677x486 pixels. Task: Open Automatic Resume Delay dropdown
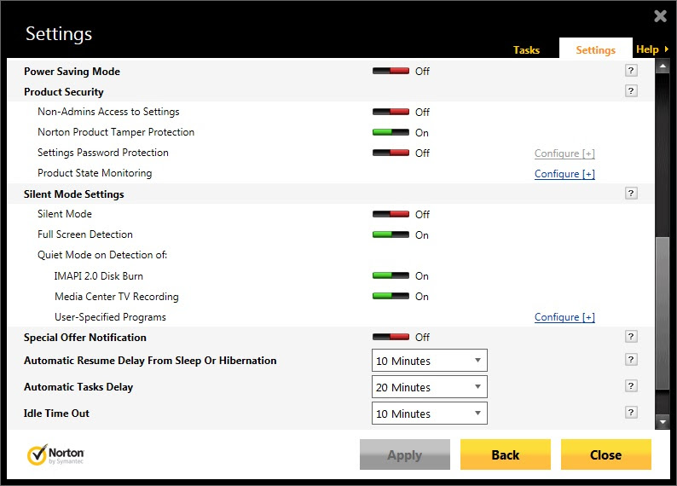[x=429, y=361]
